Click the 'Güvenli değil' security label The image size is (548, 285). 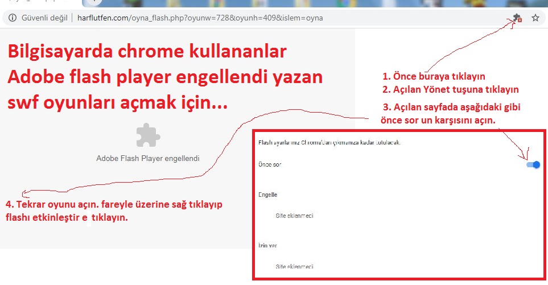coord(44,18)
